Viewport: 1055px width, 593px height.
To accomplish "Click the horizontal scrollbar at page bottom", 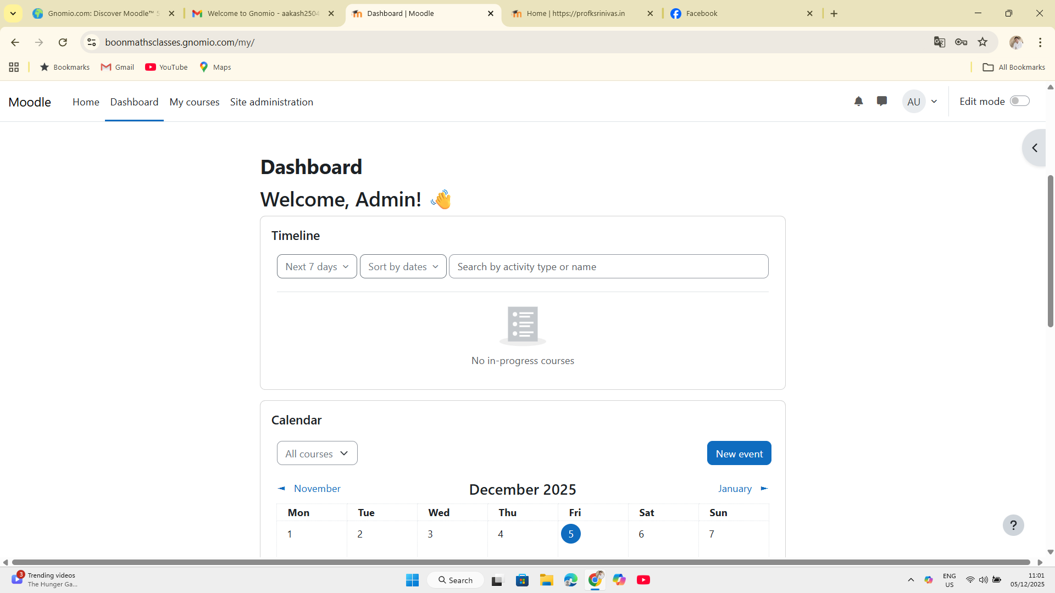I will [520, 562].
